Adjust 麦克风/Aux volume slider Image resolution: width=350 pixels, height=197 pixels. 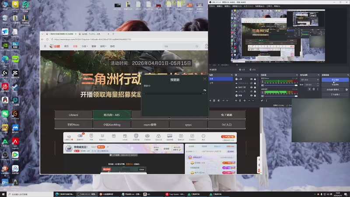point(281,85)
